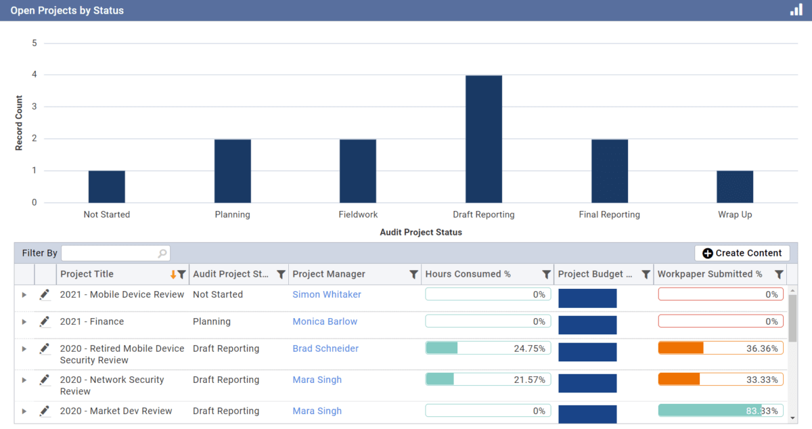
Task: Open the filter funnel on Audit Project Status column
Action: click(x=281, y=274)
